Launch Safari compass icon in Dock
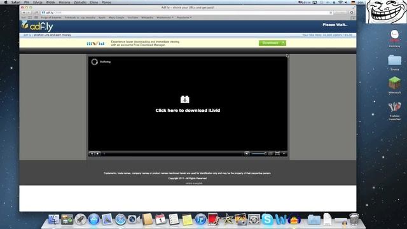Viewport: 407px width, 229px height. click(121, 219)
